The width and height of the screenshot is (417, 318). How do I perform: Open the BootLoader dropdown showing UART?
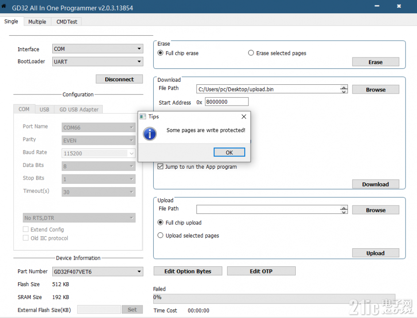tap(97, 61)
